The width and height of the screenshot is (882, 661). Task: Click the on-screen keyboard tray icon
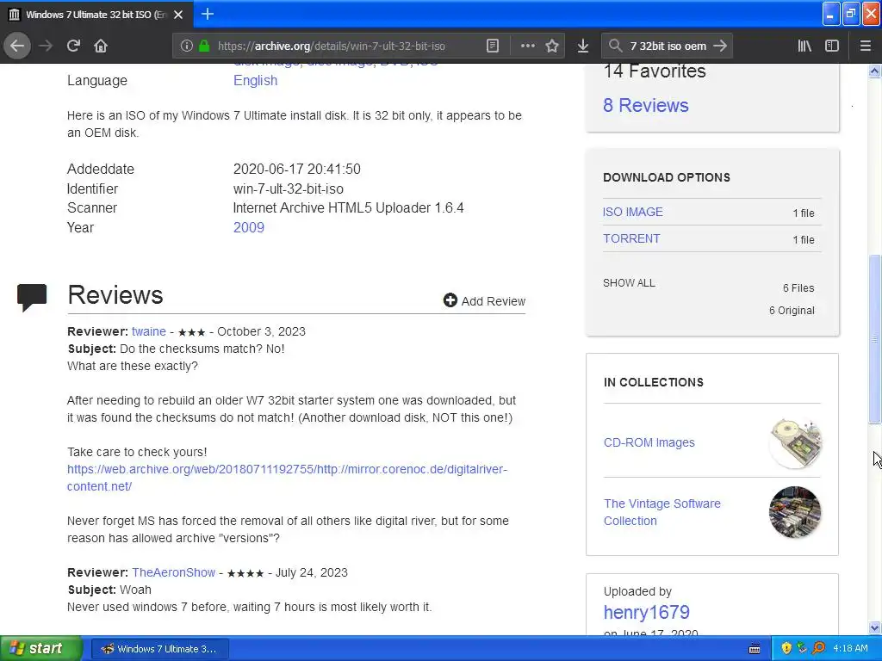755,649
